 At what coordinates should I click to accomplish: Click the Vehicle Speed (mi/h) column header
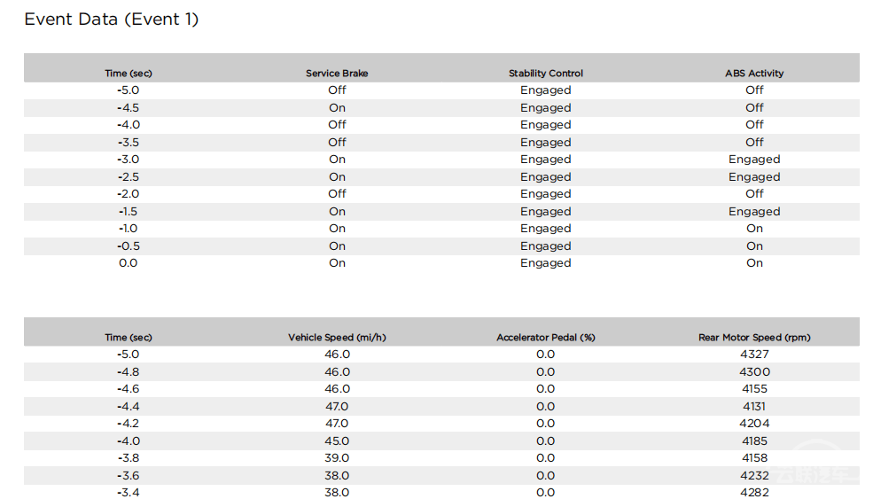337,337
